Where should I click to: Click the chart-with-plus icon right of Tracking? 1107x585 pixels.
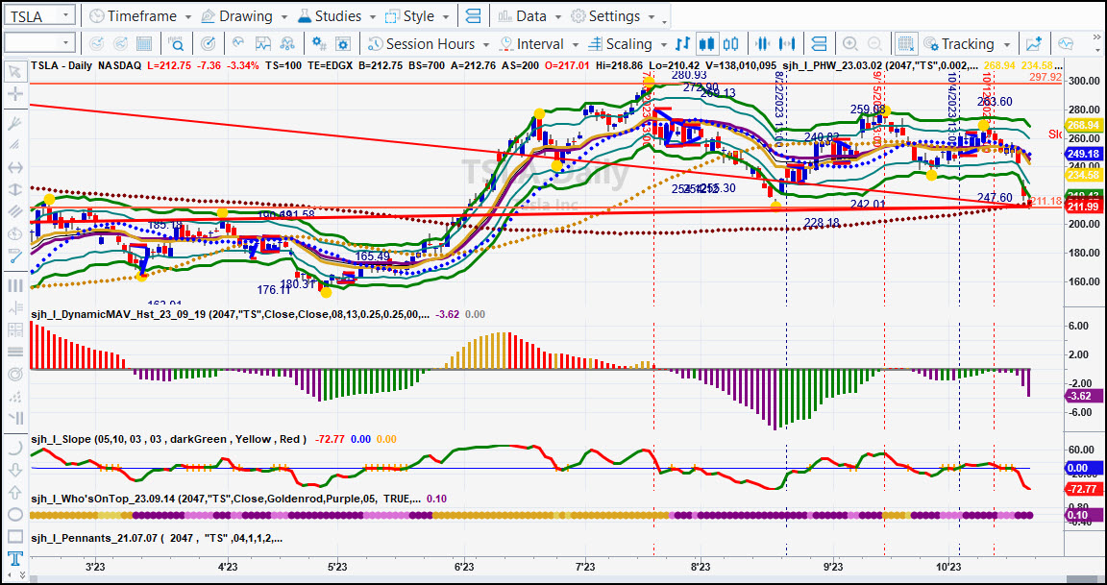[1034, 44]
